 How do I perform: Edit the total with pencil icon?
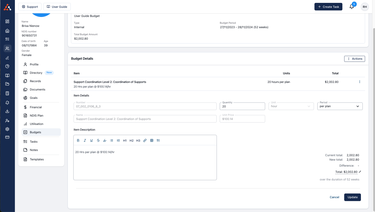[x=360, y=172]
